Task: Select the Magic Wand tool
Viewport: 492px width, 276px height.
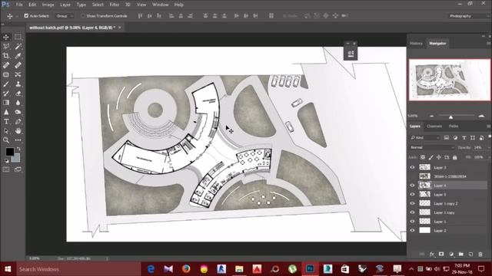Action: pos(18,47)
